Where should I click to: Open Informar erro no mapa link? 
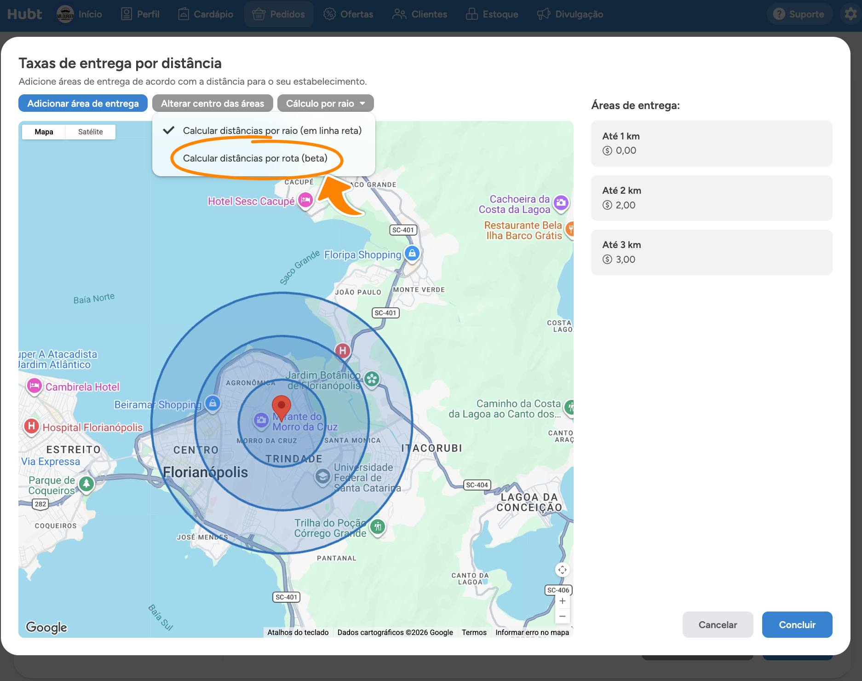tap(532, 632)
